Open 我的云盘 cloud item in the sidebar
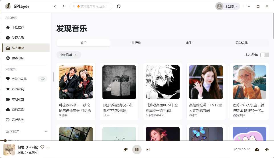The image size is (274, 158). pyautogui.click(x=18, y=109)
